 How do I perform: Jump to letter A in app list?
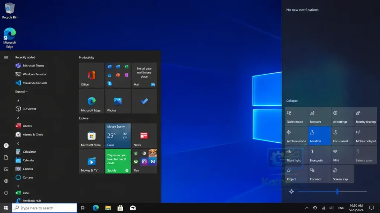18,118
